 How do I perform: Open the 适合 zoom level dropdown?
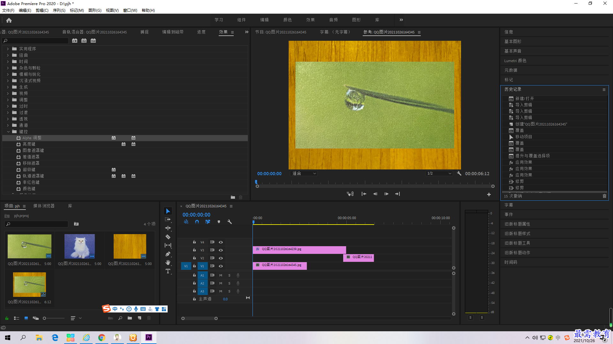click(304, 174)
